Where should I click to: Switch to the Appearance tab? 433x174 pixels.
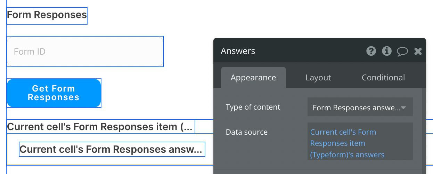click(x=253, y=78)
